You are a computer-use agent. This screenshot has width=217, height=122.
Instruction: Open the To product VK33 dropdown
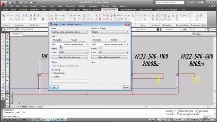tap(110, 44)
